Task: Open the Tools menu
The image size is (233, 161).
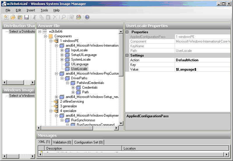Action: pos(44,10)
